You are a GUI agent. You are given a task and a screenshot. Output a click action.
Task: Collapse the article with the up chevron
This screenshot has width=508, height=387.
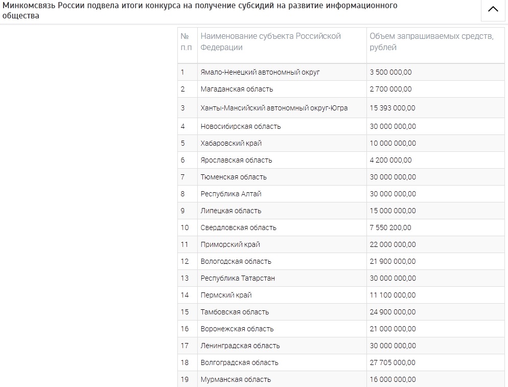pos(493,10)
